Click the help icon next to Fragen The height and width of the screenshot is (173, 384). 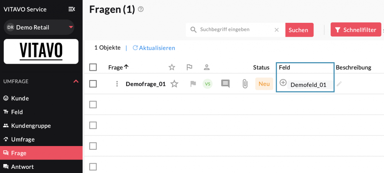pyautogui.click(x=141, y=9)
